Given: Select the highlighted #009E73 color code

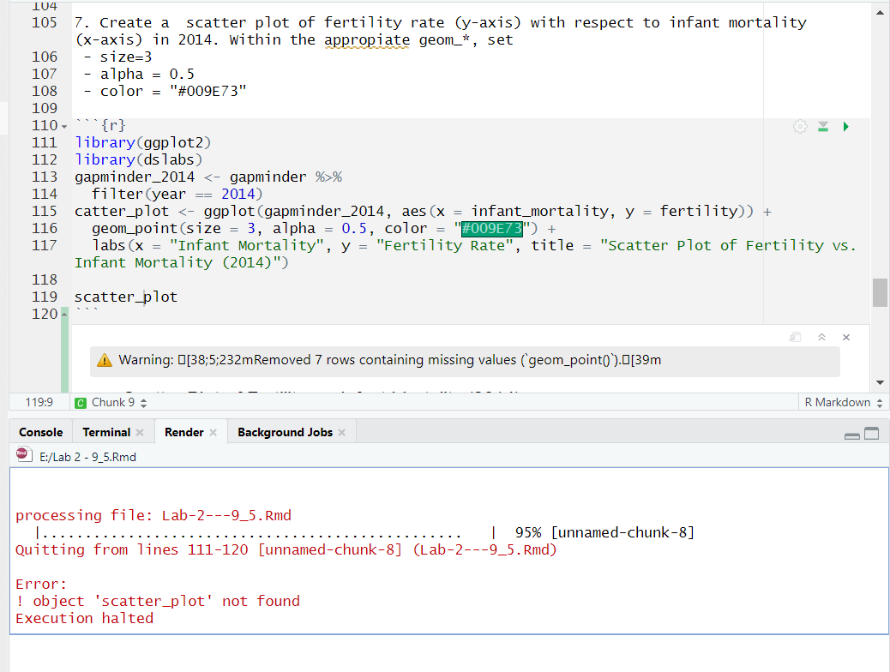Looking at the screenshot, I should click(x=491, y=229).
